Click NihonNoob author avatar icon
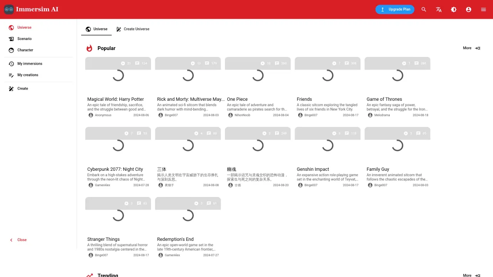The height and width of the screenshot is (277, 493). (x=230, y=115)
